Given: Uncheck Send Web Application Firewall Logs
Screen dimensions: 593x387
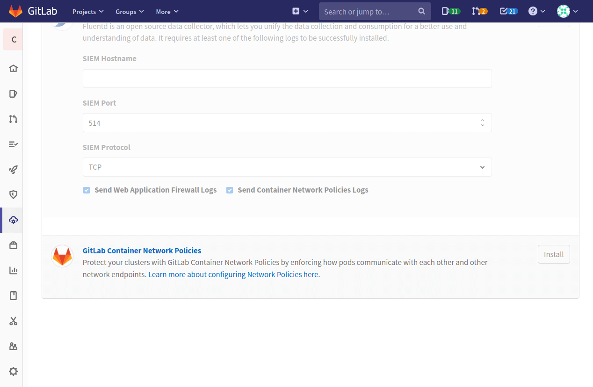Looking at the screenshot, I should tap(87, 190).
